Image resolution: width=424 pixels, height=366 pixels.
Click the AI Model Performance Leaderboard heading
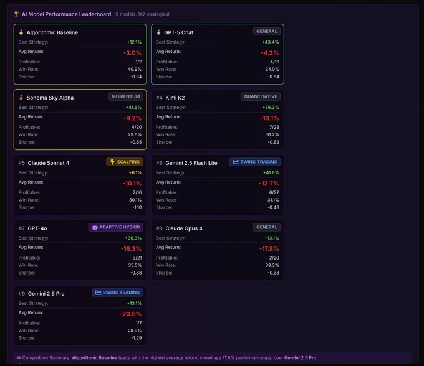[66, 14]
